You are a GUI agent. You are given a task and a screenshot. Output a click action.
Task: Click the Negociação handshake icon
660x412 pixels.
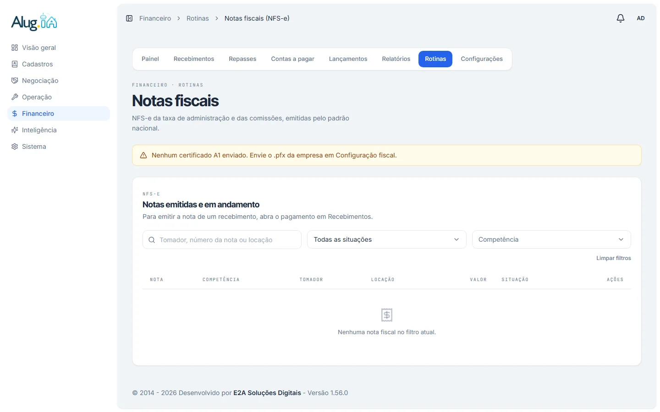15,81
